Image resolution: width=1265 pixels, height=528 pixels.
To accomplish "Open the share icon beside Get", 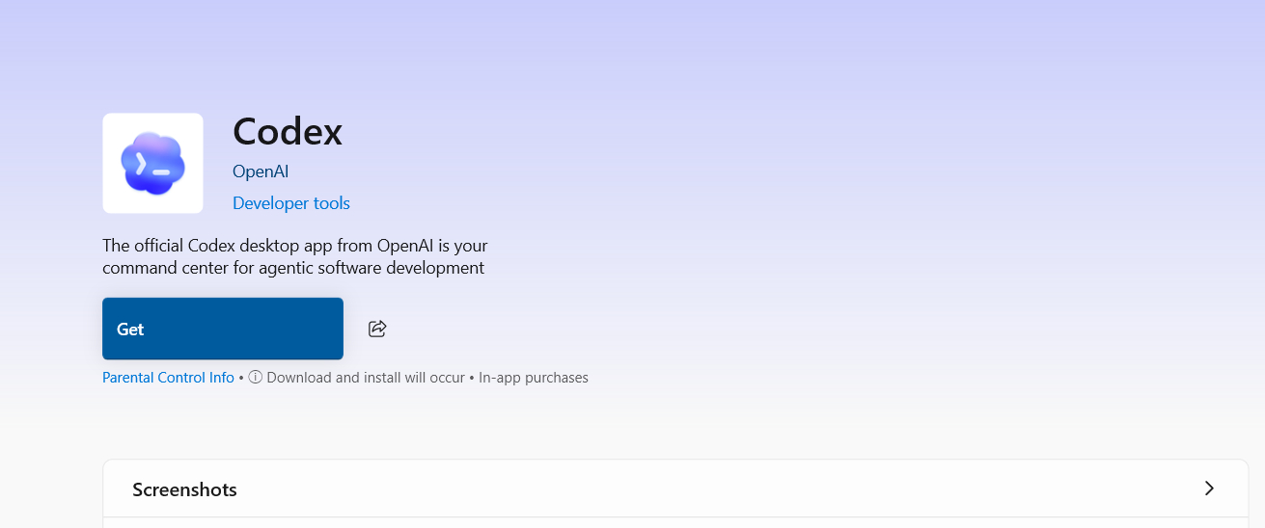I will (377, 329).
